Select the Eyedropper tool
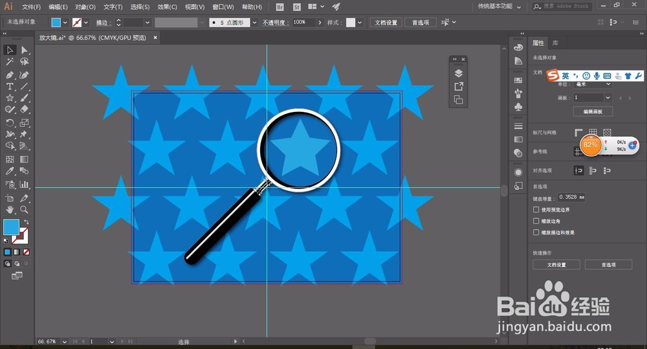Image resolution: width=647 pixels, height=349 pixels. pos(10,171)
